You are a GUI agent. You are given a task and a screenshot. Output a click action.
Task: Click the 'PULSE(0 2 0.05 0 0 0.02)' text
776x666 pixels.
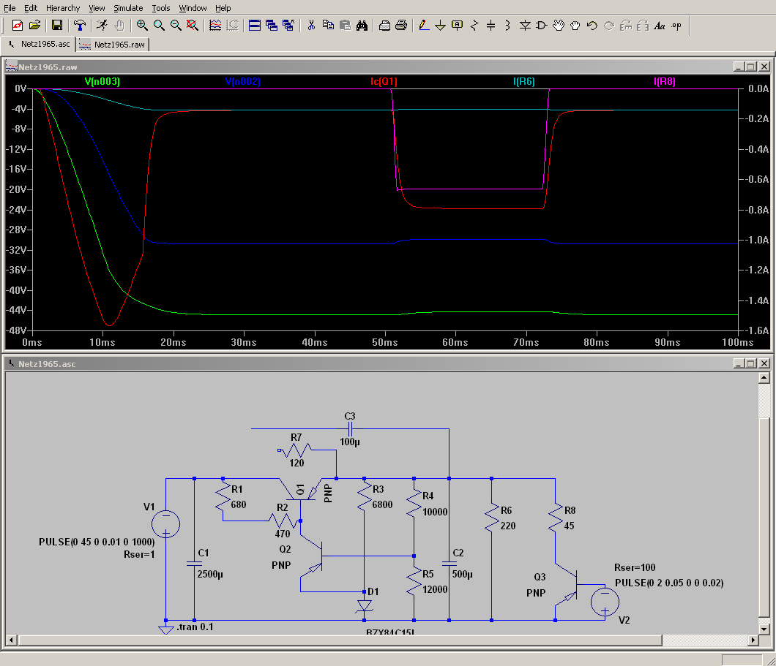pos(669,583)
